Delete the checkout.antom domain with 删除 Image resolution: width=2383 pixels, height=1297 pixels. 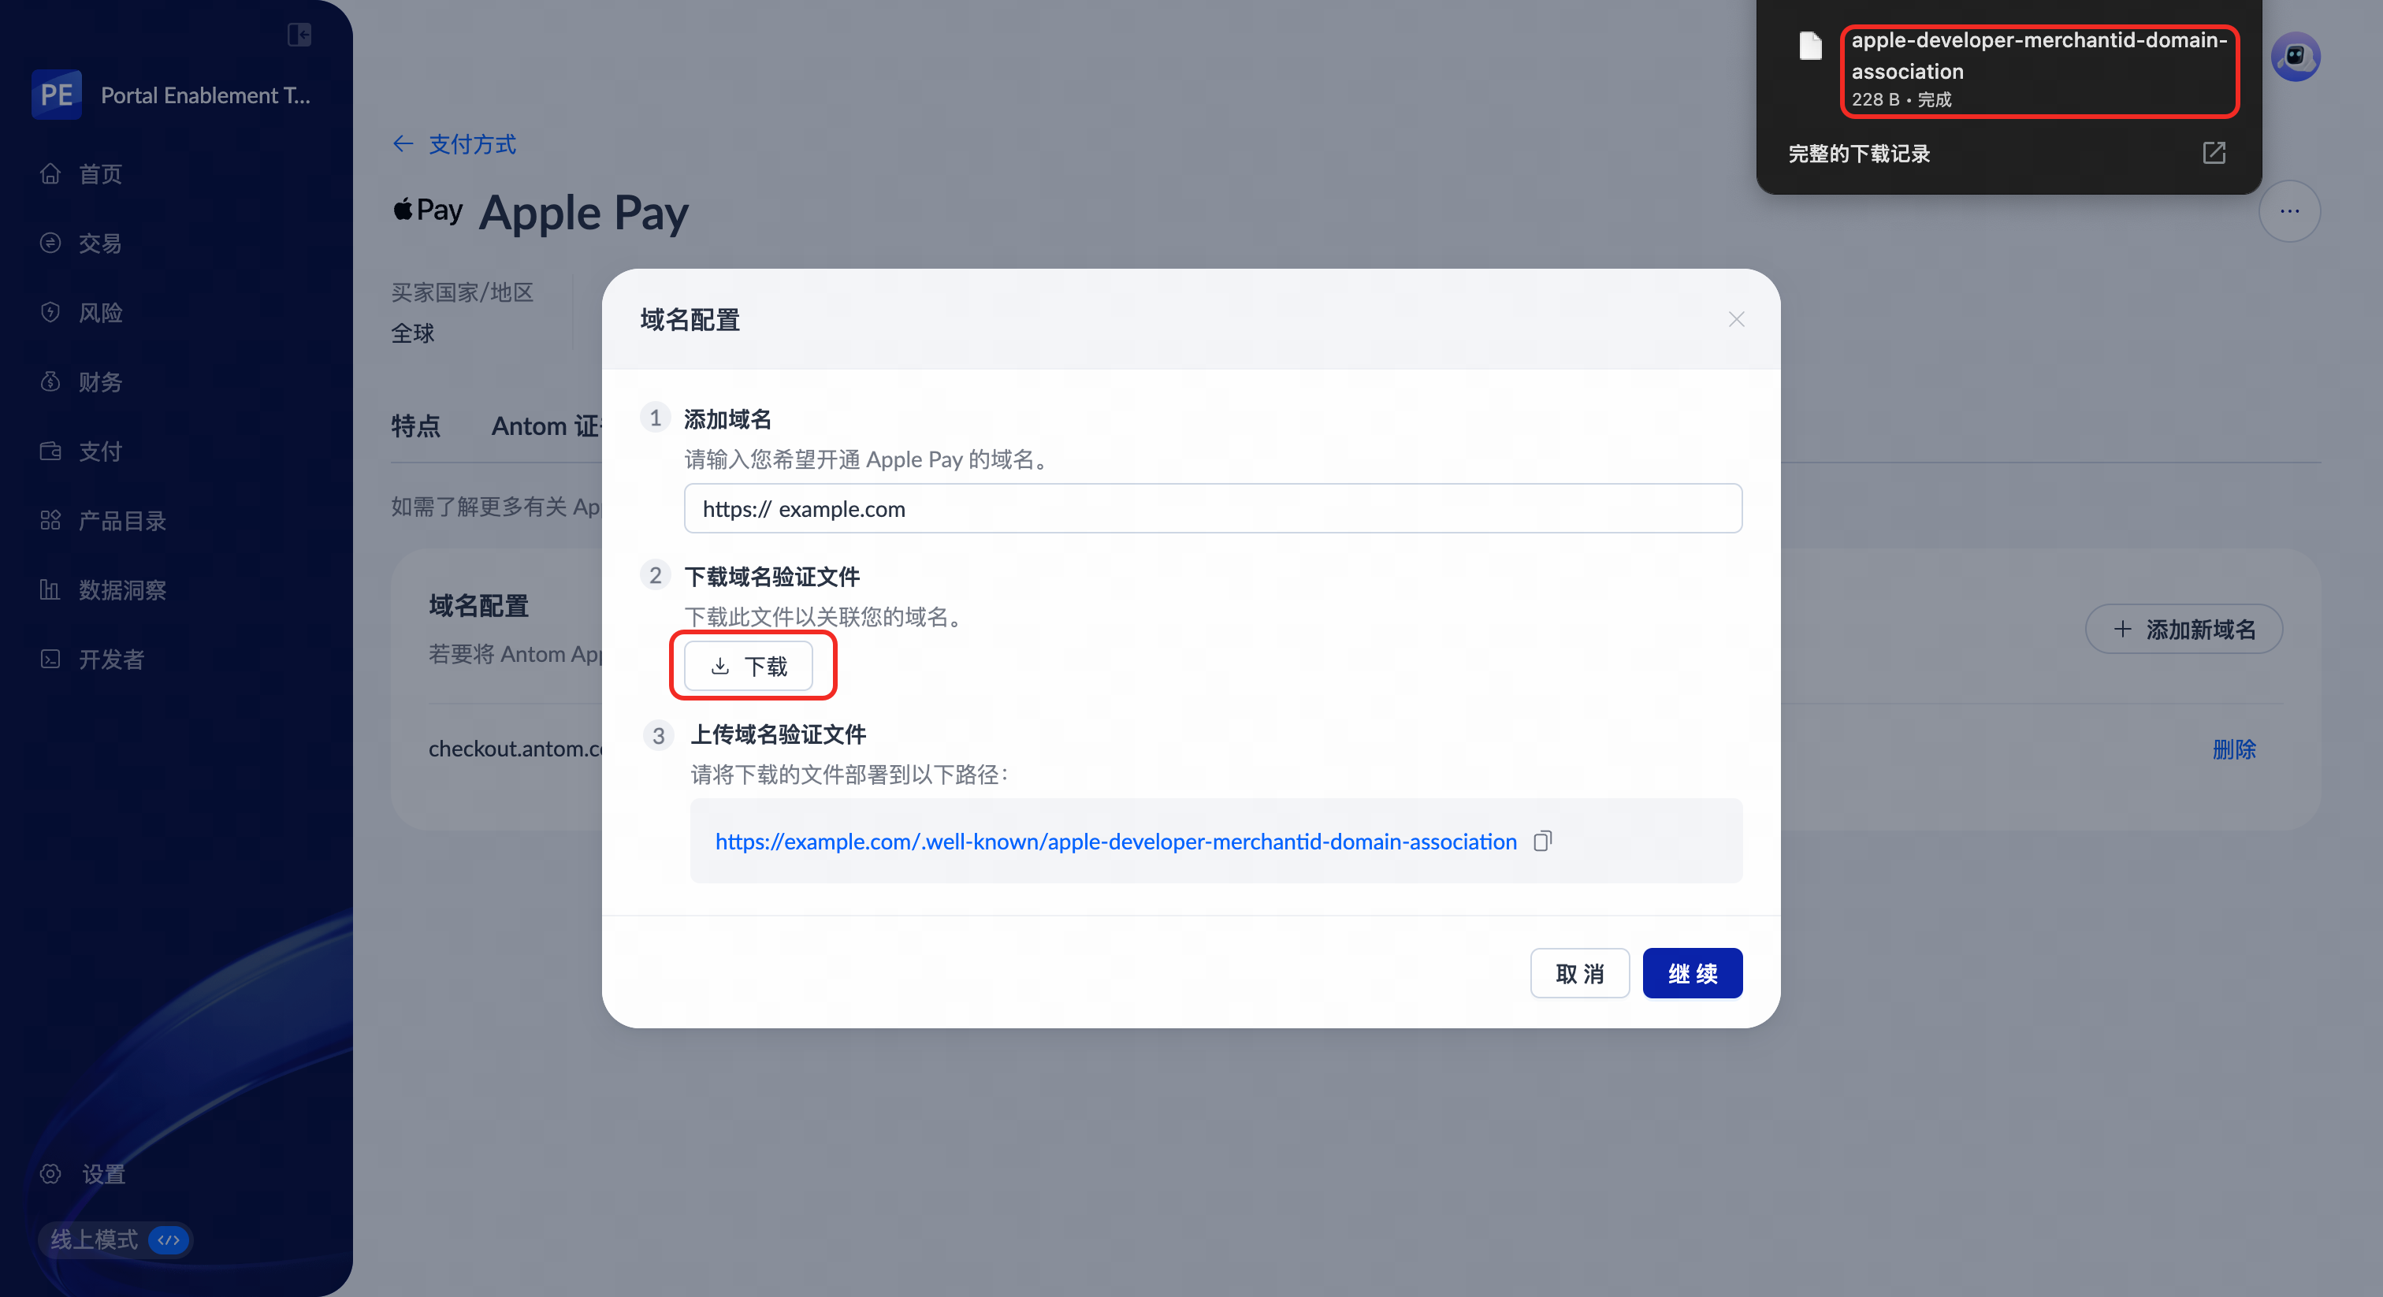[2234, 749]
